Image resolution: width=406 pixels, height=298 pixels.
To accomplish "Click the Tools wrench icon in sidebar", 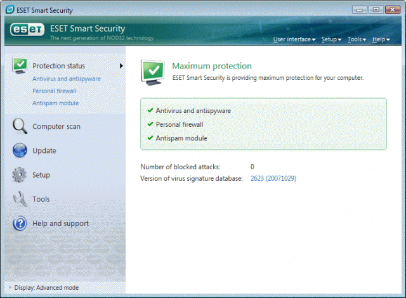I will point(20,199).
